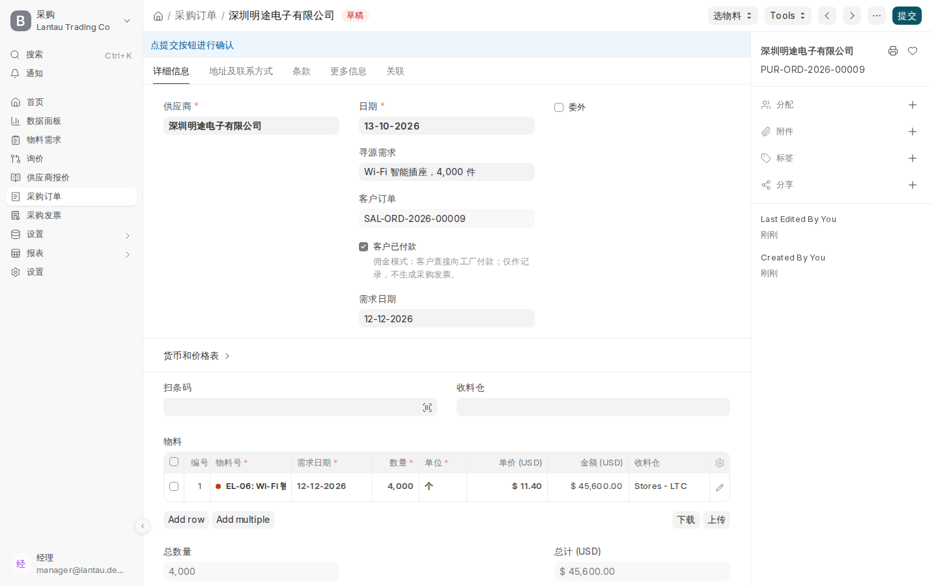This screenshot has width=938, height=586.
Task: Add an attachment with the 附件 plus icon
Action: point(913,132)
